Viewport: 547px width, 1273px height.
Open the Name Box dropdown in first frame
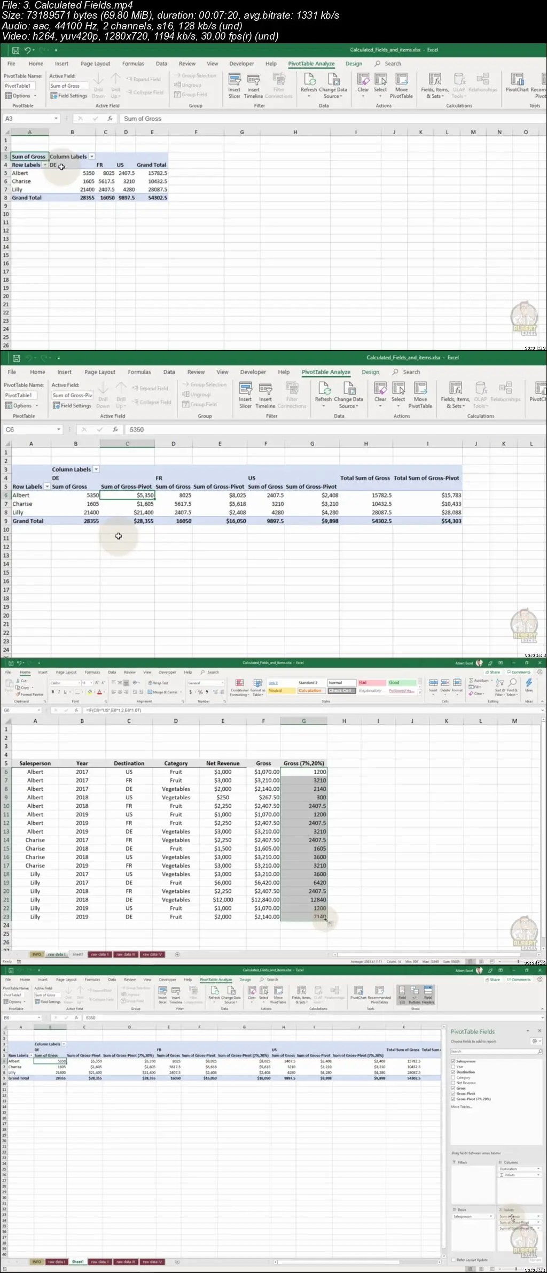point(56,119)
